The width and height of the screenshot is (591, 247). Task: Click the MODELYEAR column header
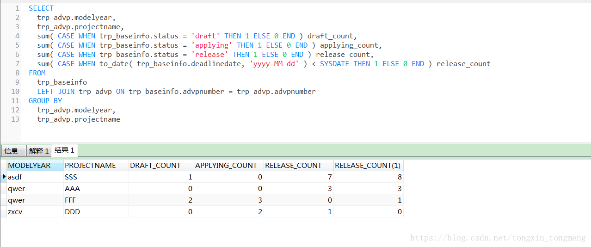[x=35, y=166]
